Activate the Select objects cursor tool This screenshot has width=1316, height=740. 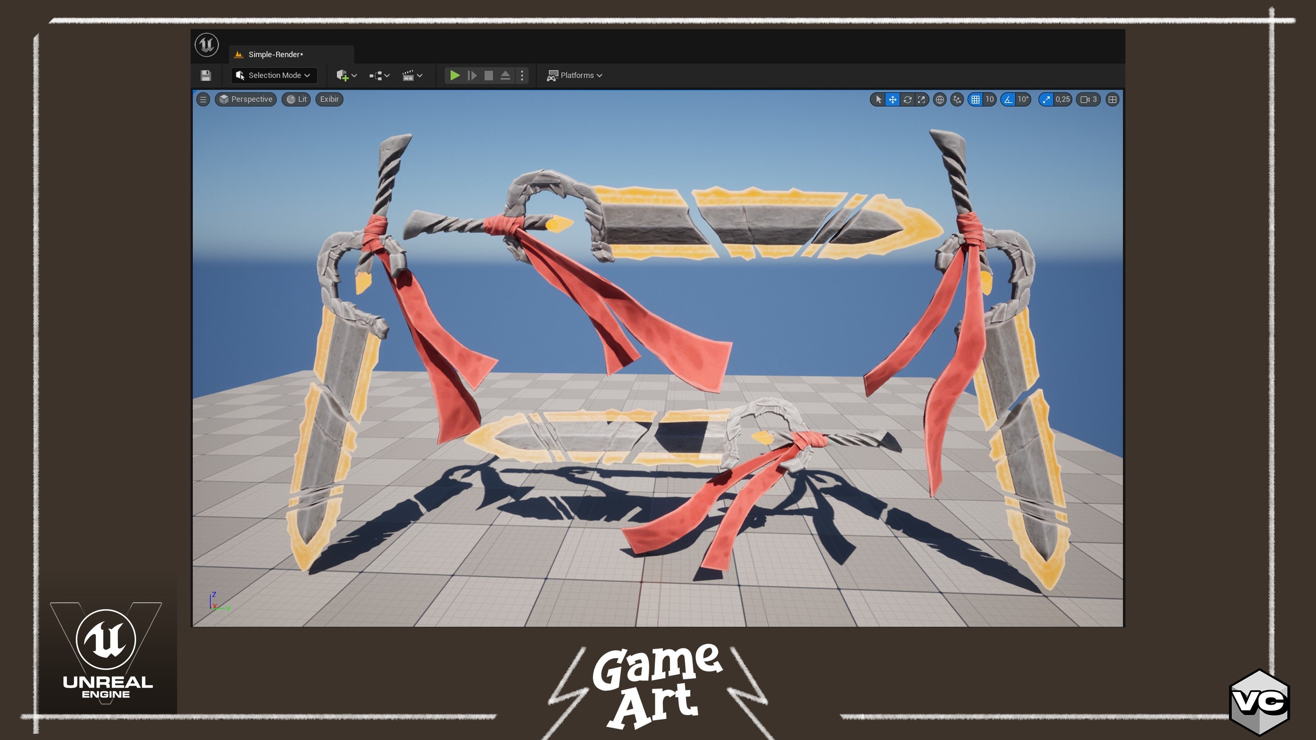(x=878, y=100)
